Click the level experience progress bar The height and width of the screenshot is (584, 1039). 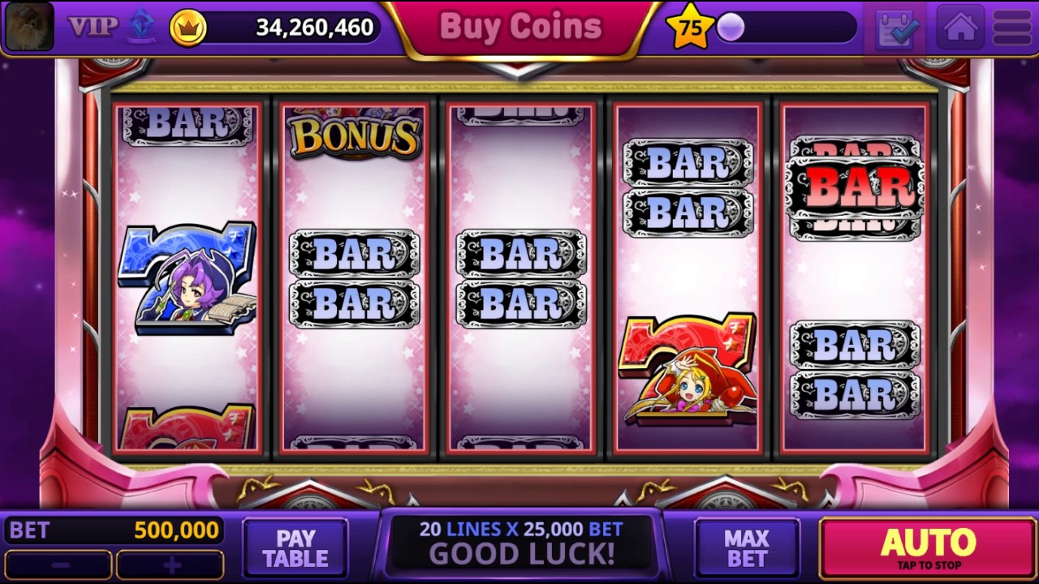[786, 28]
